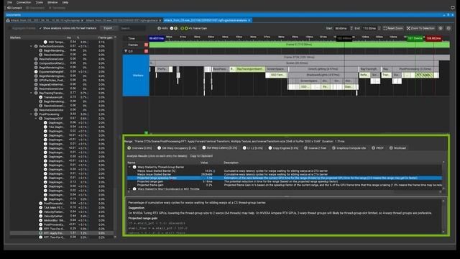
Task: Toggle the Aggregate Frames checkbox
Action: click(x=22, y=28)
